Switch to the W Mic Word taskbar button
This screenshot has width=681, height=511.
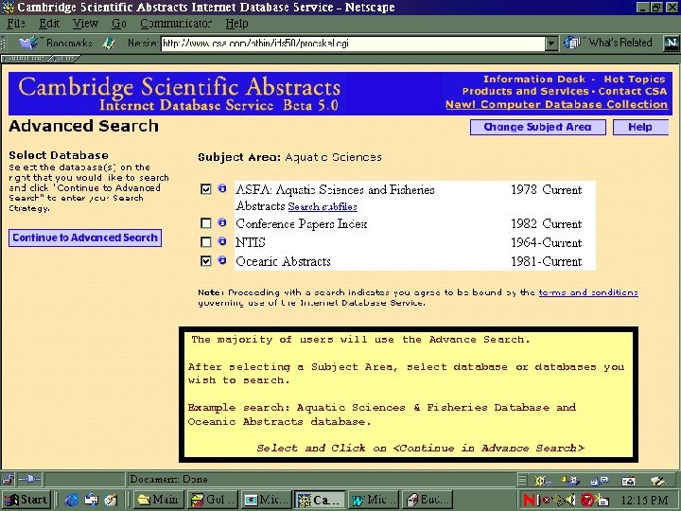pyautogui.click(x=374, y=501)
